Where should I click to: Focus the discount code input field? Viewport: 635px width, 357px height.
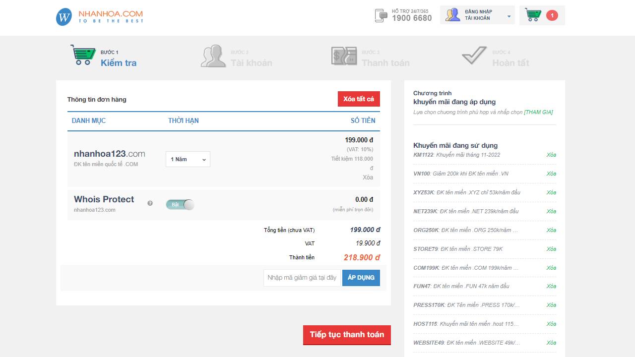point(303,278)
